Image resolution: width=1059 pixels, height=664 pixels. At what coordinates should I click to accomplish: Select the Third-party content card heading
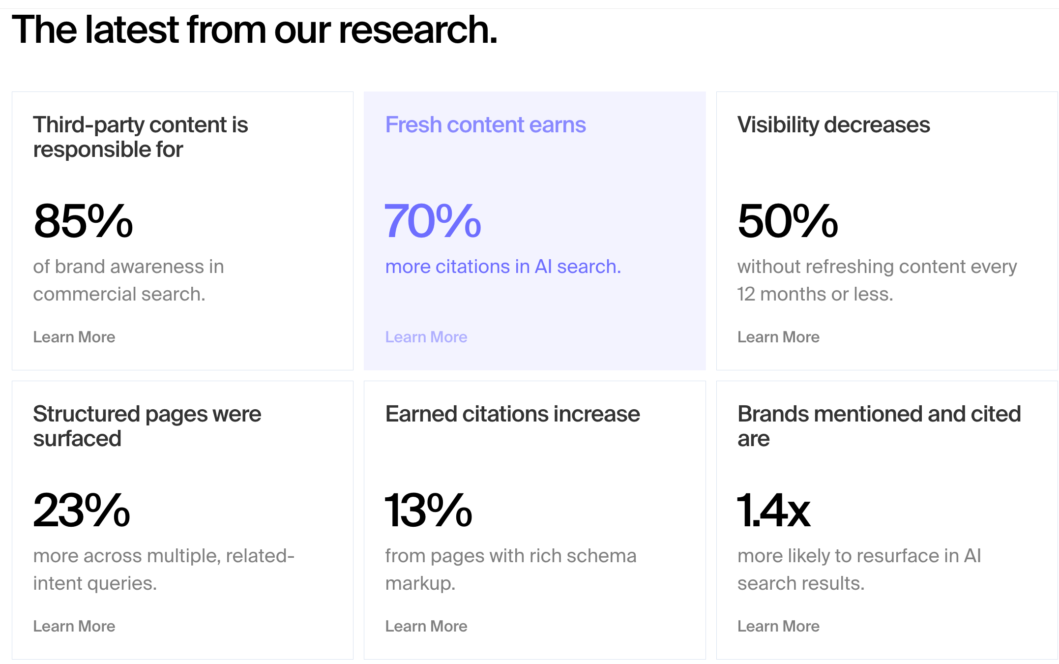pos(141,137)
